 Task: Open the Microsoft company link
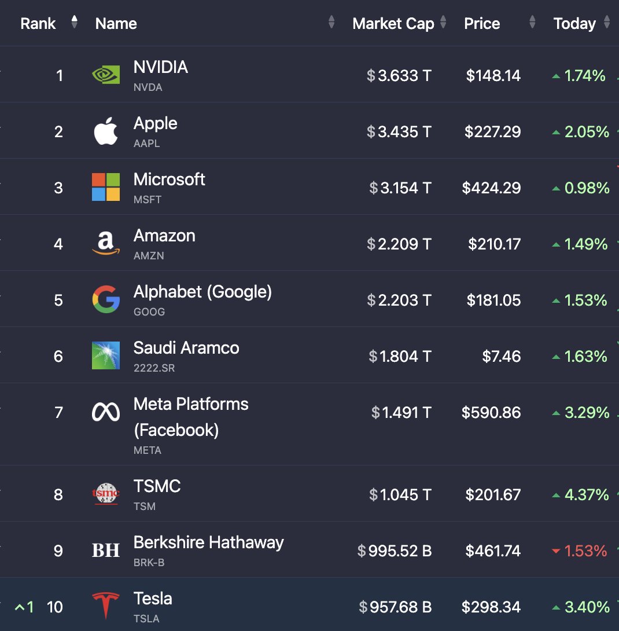(170, 179)
